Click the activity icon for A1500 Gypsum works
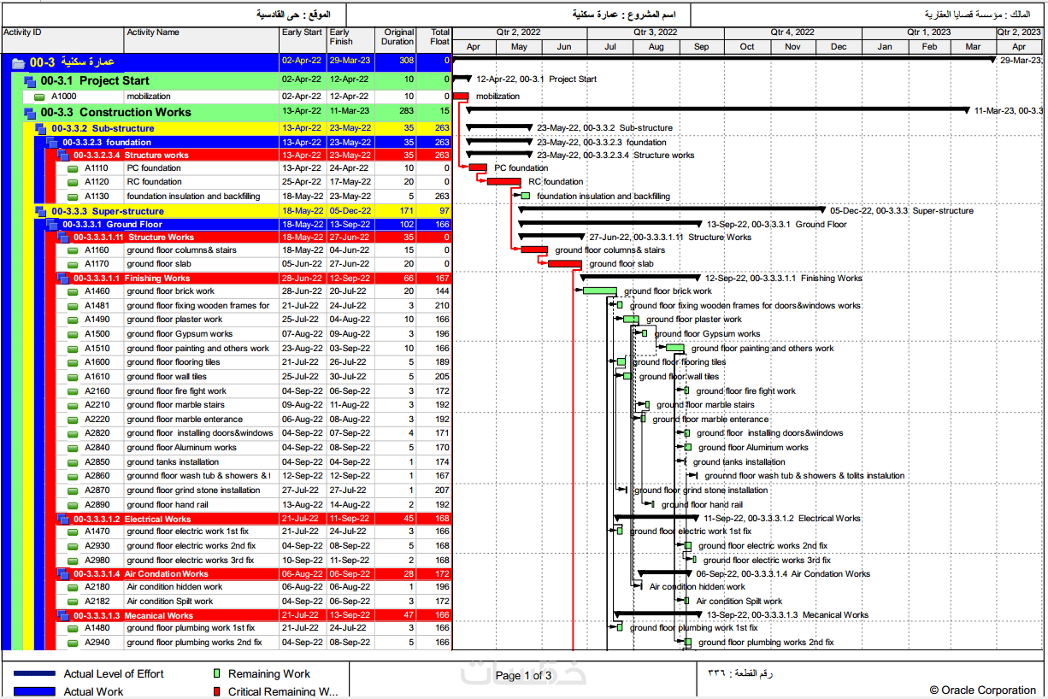This screenshot has width=1048, height=699. click(73, 335)
